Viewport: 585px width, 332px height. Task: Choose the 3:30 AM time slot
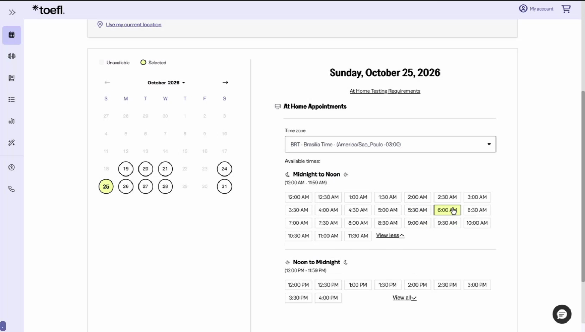point(298,210)
